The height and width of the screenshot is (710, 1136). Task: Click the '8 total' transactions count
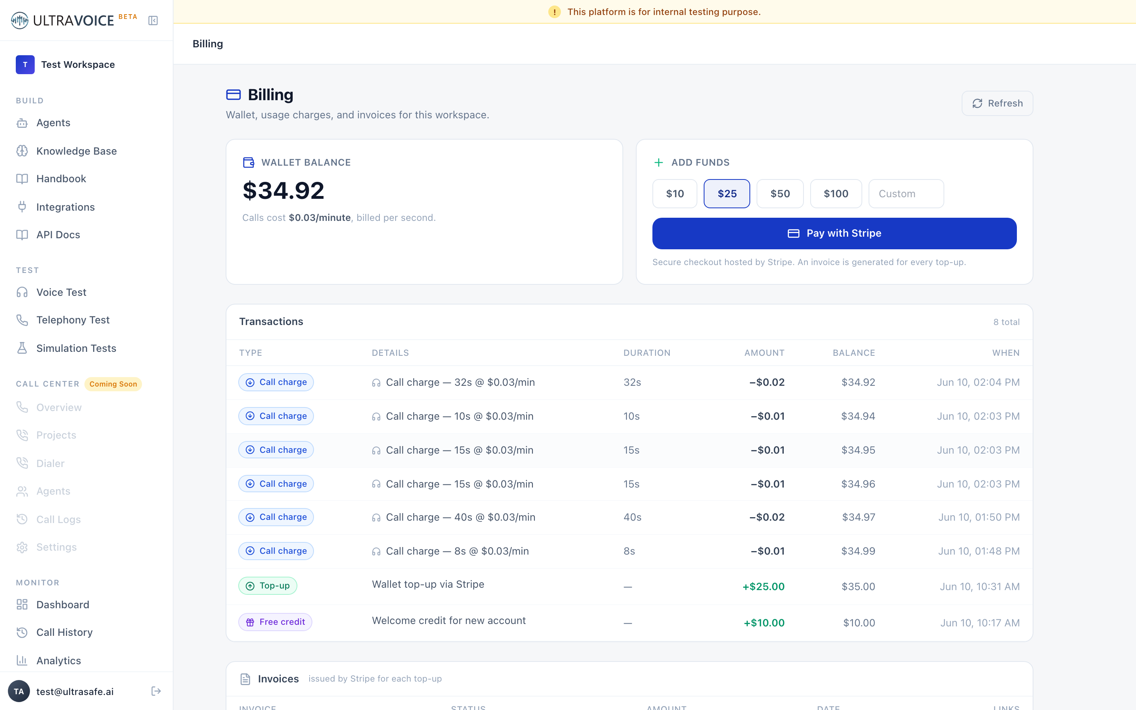[1007, 322]
